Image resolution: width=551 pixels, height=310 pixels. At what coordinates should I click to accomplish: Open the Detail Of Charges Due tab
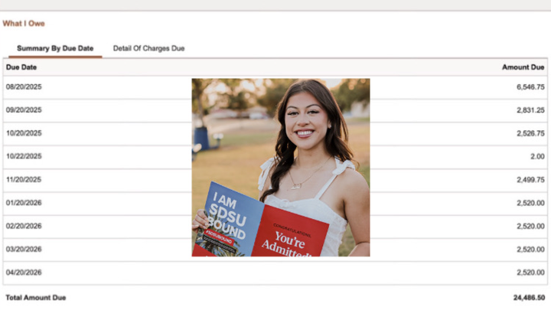point(148,48)
